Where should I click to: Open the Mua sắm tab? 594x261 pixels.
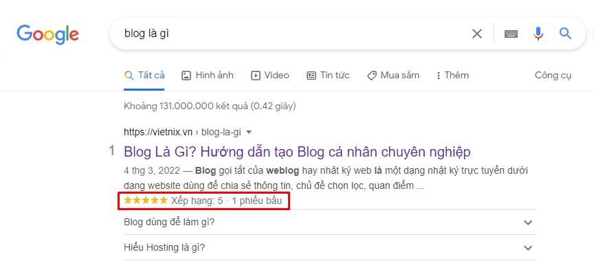(393, 76)
